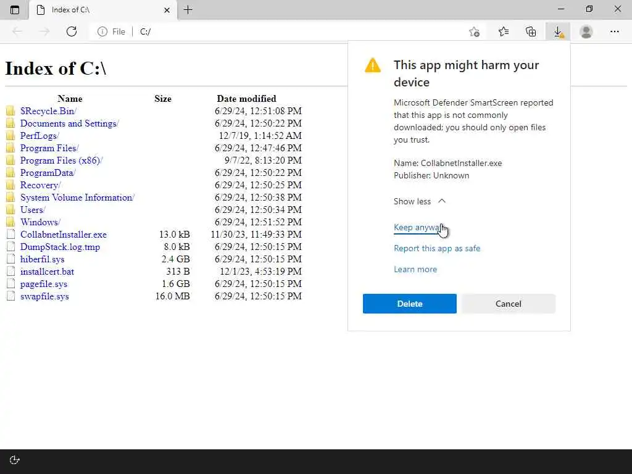Click the Name column header
The width and height of the screenshot is (632, 474).
[x=70, y=99]
